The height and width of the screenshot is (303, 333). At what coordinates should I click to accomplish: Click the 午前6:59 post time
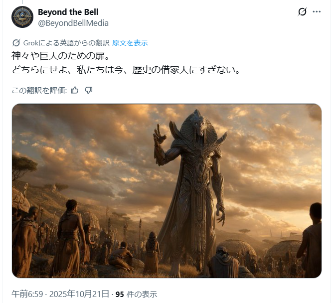27,294
